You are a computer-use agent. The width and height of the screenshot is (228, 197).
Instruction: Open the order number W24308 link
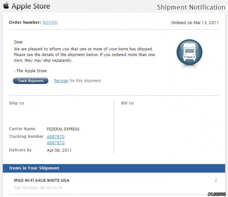pos(50,22)
